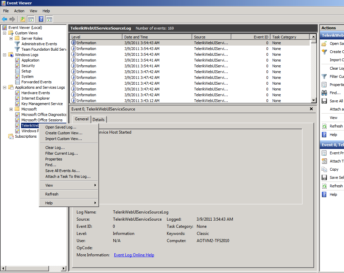344x273 pixels.
Task: Collapse the Windows Logs tree node
Action: pyautogui.click(x=4, y=55)
